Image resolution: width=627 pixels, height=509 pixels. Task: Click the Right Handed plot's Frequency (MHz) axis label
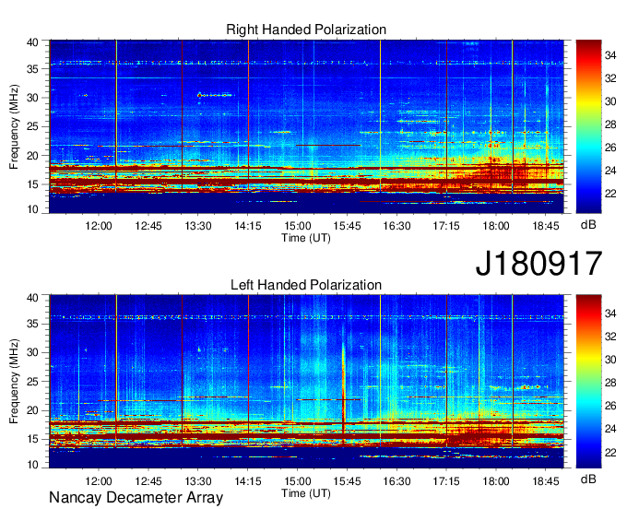click(14, 126)
